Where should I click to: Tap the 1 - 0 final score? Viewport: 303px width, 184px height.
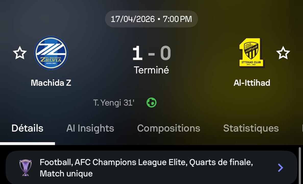[152, 53]
